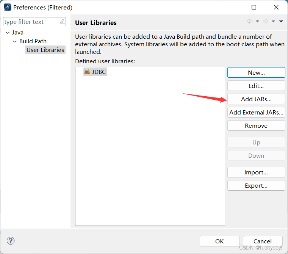Cancel the Preferences dialog

coord(263,241)
